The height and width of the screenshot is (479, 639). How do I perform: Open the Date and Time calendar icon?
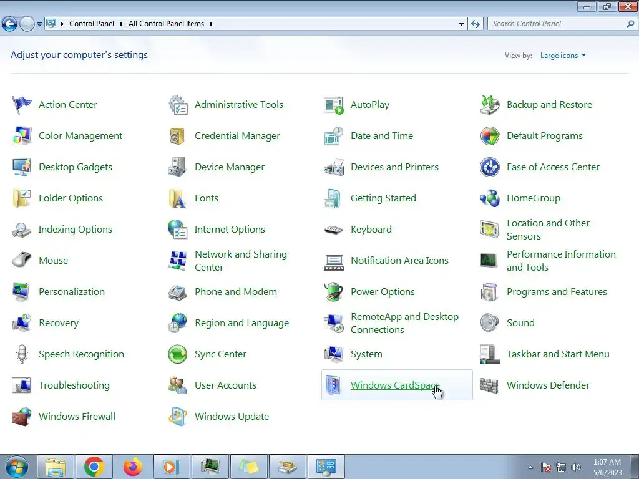point(334,135)
